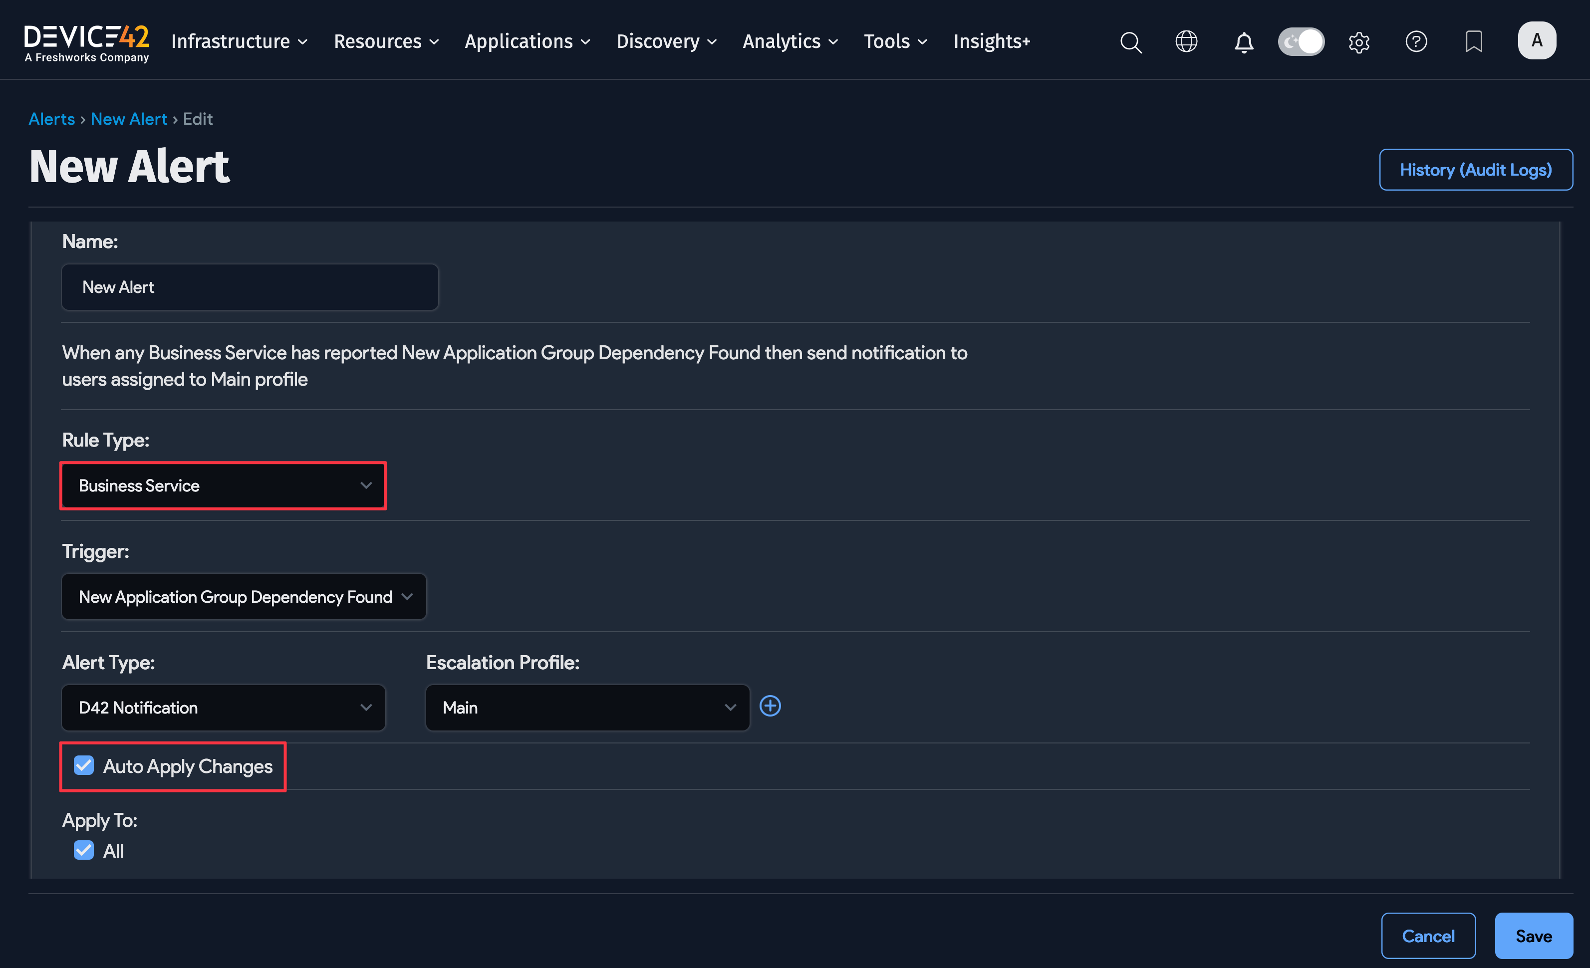Click the globe language icon
The width and height of the screenshot is (1590, 968).
tap(1186, 41)
